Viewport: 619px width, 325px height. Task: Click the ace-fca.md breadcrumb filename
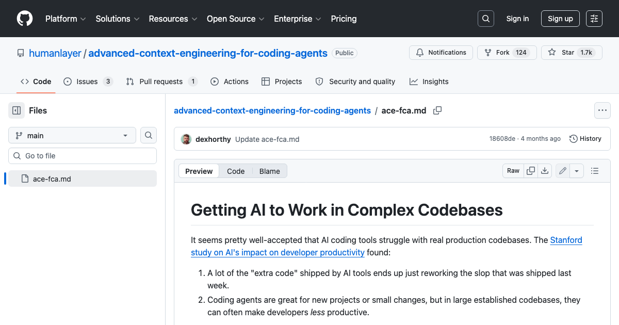404,110
